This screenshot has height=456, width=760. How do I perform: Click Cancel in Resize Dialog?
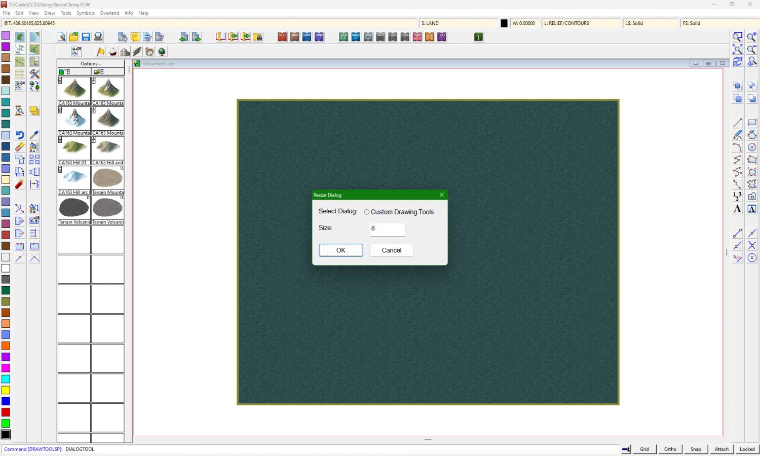point(392,250)
